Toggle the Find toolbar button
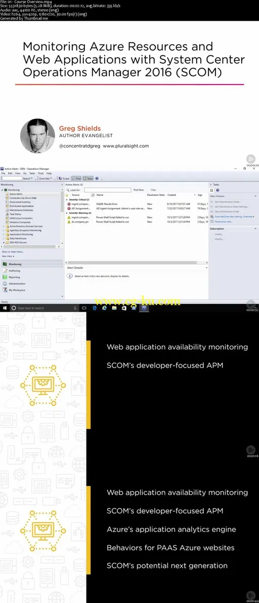Screen dimensions: 259x603 (x=76, y=179)
